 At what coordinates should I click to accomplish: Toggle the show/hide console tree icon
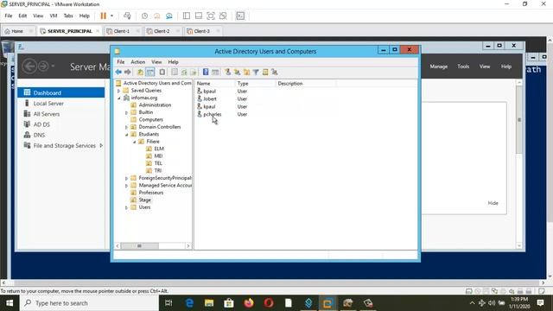point(149,72)
